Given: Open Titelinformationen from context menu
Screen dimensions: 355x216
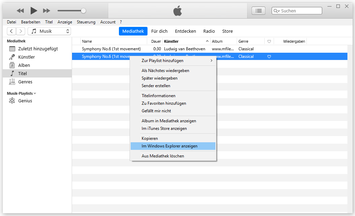Looking at the screenshot, I should click(173, 96).
